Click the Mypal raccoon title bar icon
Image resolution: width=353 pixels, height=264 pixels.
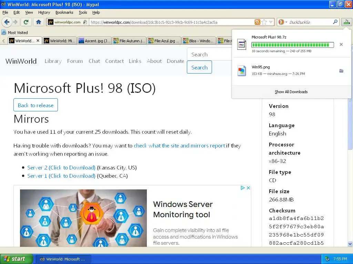pos(3,4)
